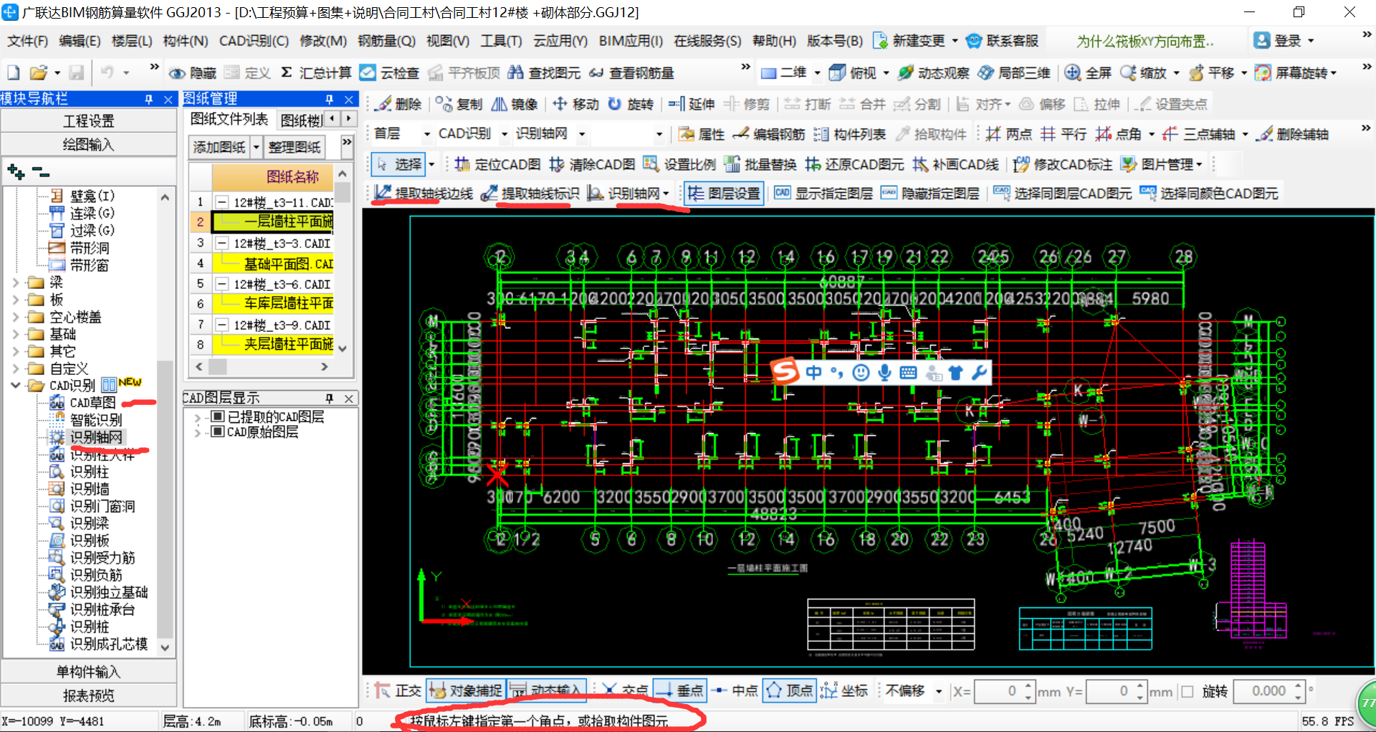Click 两点 two-point auxiliary axis tool

(1008, 134)
